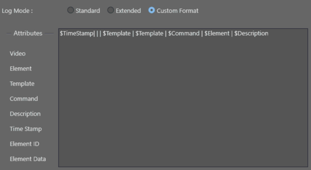Image resolution: width=311 pixels, height=170 pixels.
Task: Click the Log Mode label
Action: click(17, 11)
